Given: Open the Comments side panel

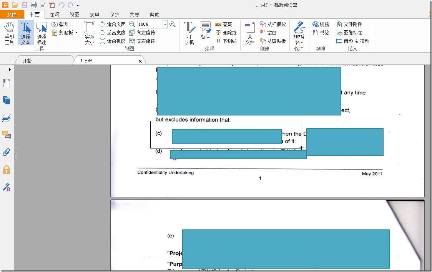Looking at the screenshot, I should coord(7,135).
